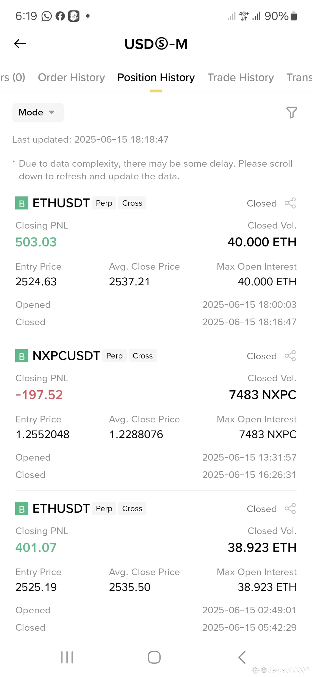The width and height of the screenshot is (312, 677).
Task: Tap the Android home button icon
Action: [154, 657]
